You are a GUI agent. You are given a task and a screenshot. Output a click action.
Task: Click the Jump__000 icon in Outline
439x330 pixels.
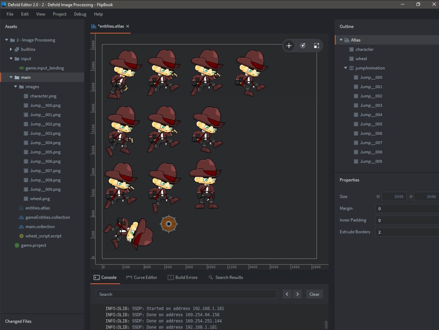click(x=356, y=78)
